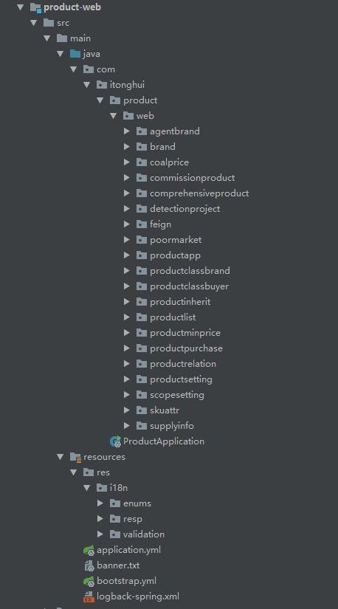
Task: Select the comprehensiveproduct package
Action: [x=199, y=193]
